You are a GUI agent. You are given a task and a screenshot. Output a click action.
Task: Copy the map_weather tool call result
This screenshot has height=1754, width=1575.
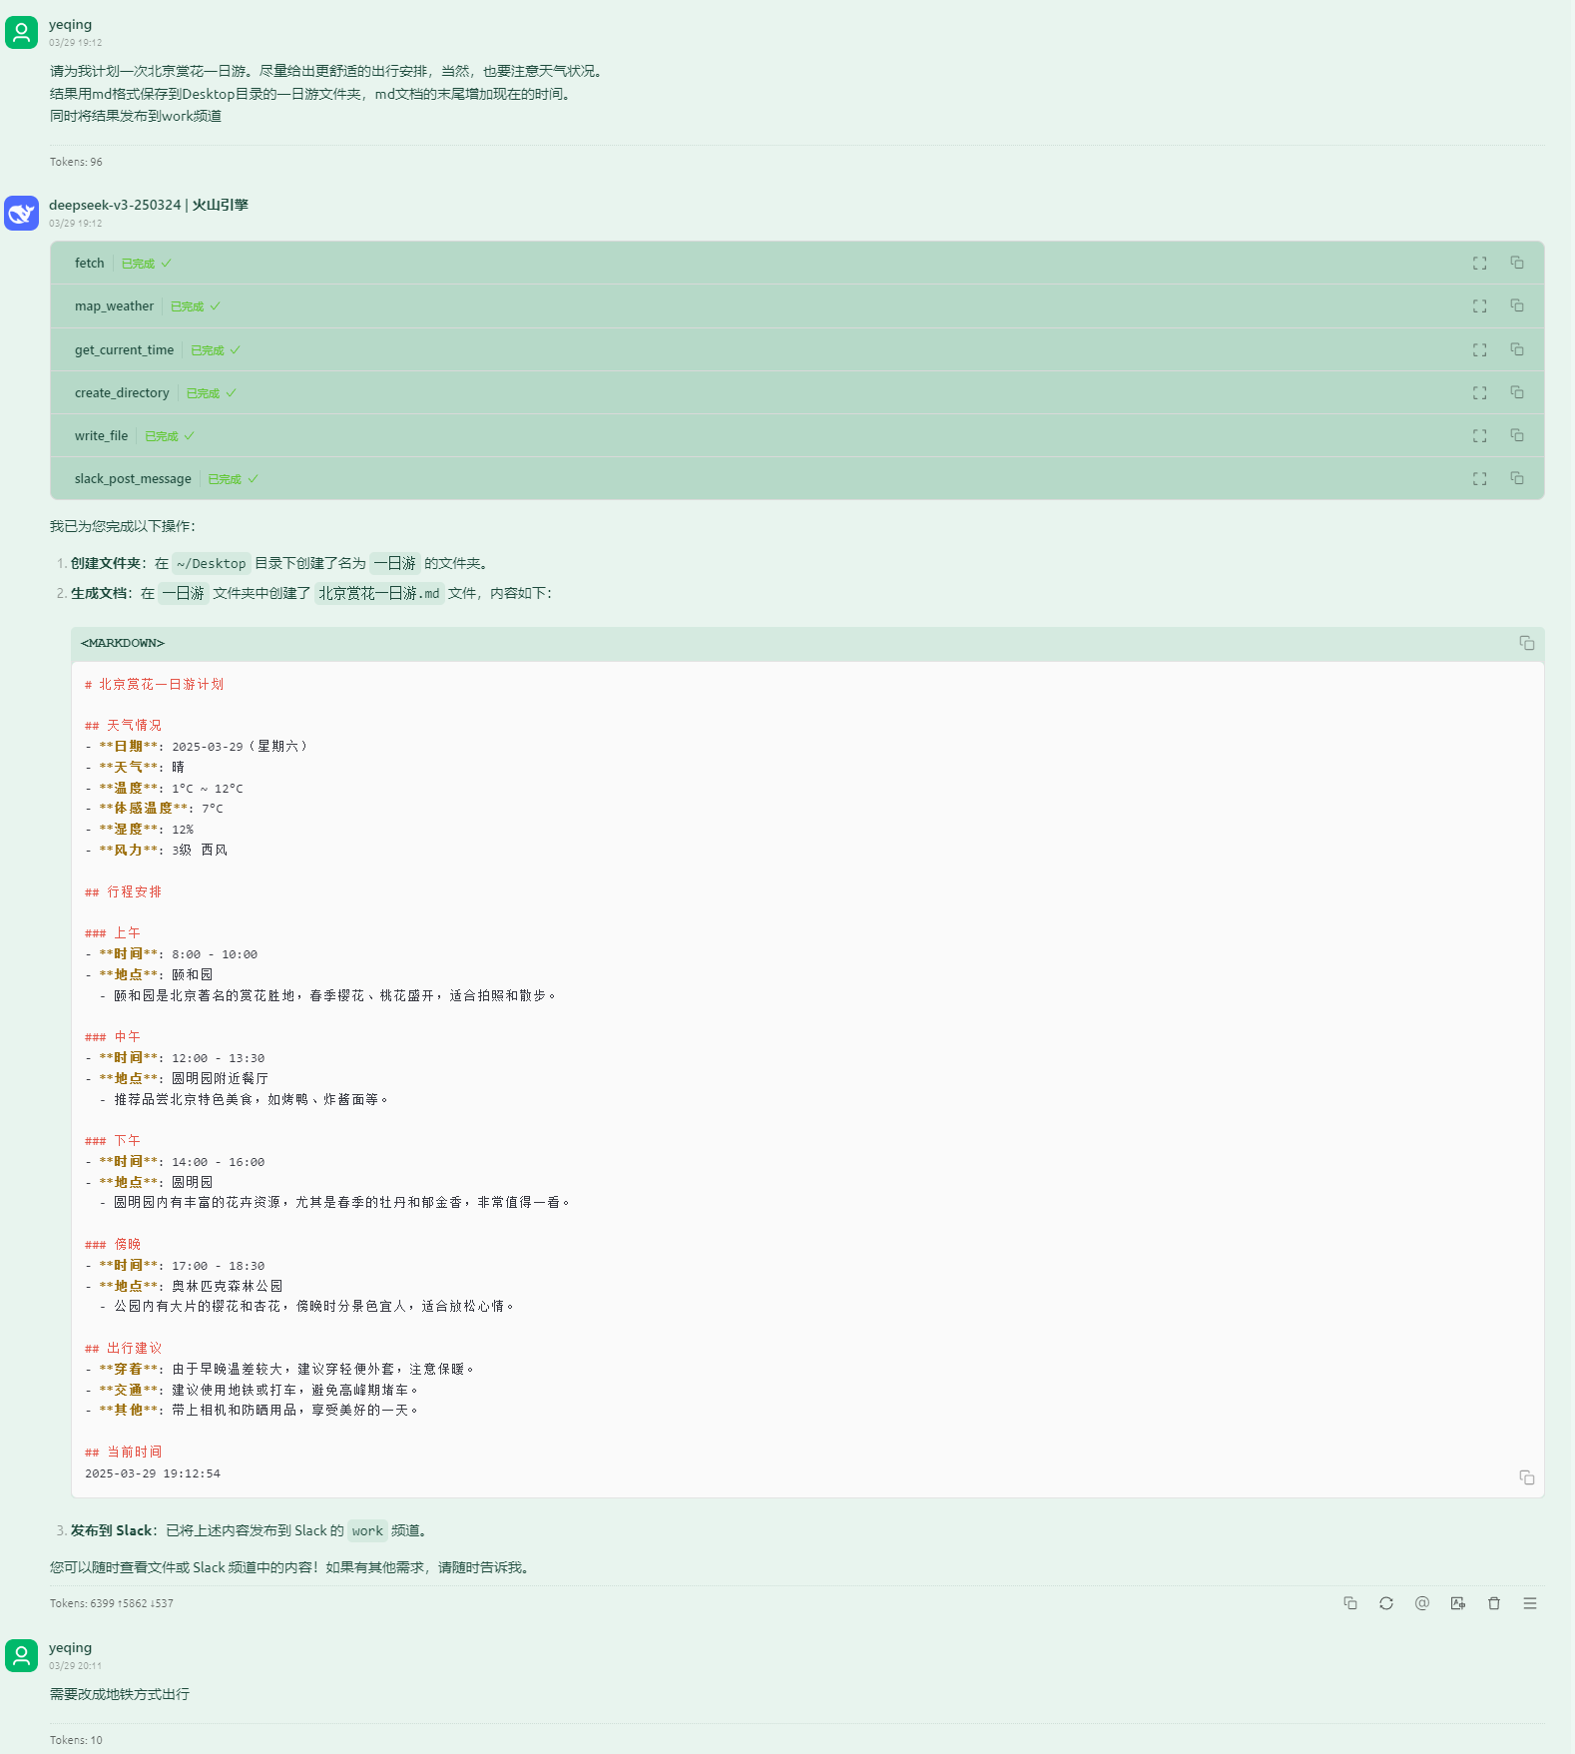[x=1516, y=305]
